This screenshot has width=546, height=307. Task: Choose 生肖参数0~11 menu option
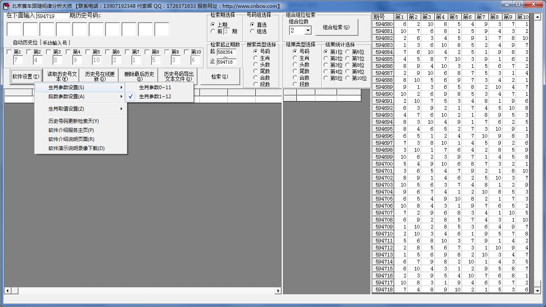(155, 88)
